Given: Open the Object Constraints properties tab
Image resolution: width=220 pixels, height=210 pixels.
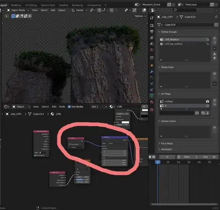Looking at the screenshot, I should [152, 90].
